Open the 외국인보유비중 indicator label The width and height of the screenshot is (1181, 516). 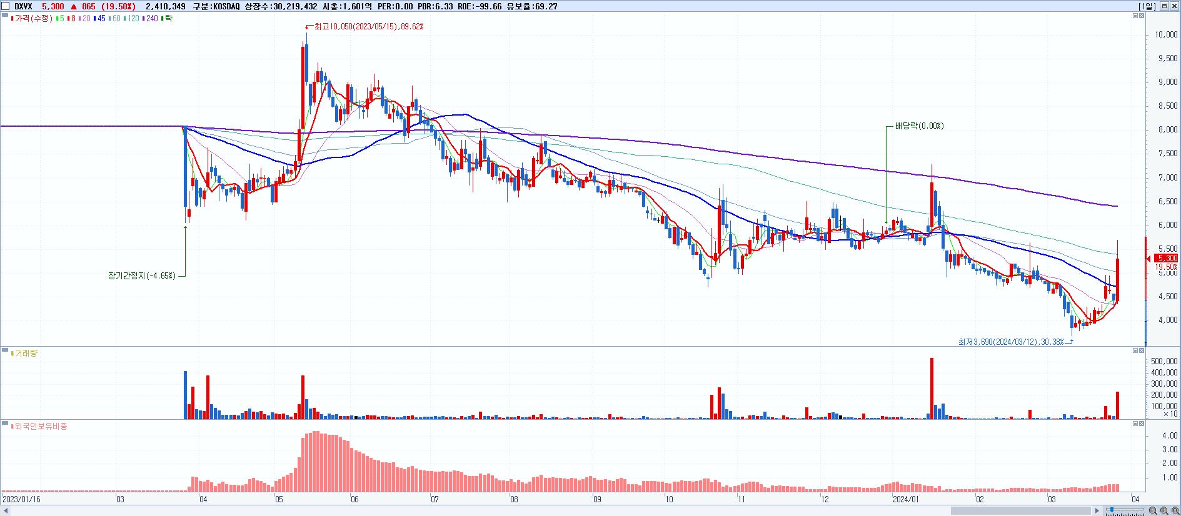[x=39, y=426]
